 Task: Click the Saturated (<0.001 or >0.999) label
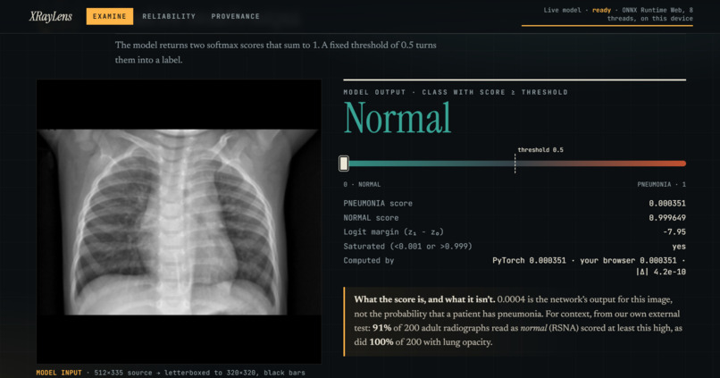(407, 247)
